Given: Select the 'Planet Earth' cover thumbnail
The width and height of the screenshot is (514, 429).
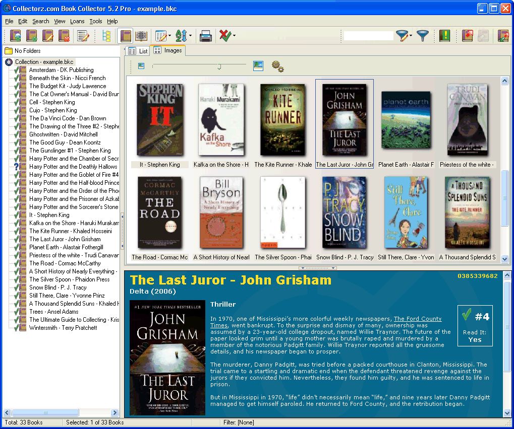Looking at the screenshot, I should pyautogui.click(x=406, y=120).
